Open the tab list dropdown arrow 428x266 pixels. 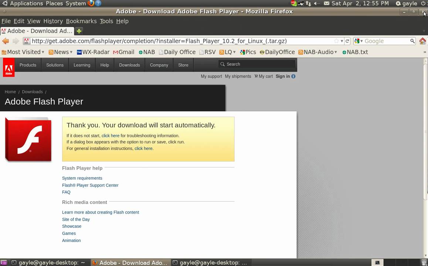(424, 31)
